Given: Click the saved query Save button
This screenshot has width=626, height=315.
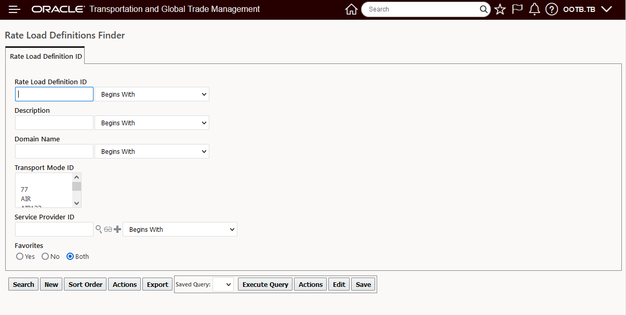Looking at the screenshot, I should click(363, 284).
